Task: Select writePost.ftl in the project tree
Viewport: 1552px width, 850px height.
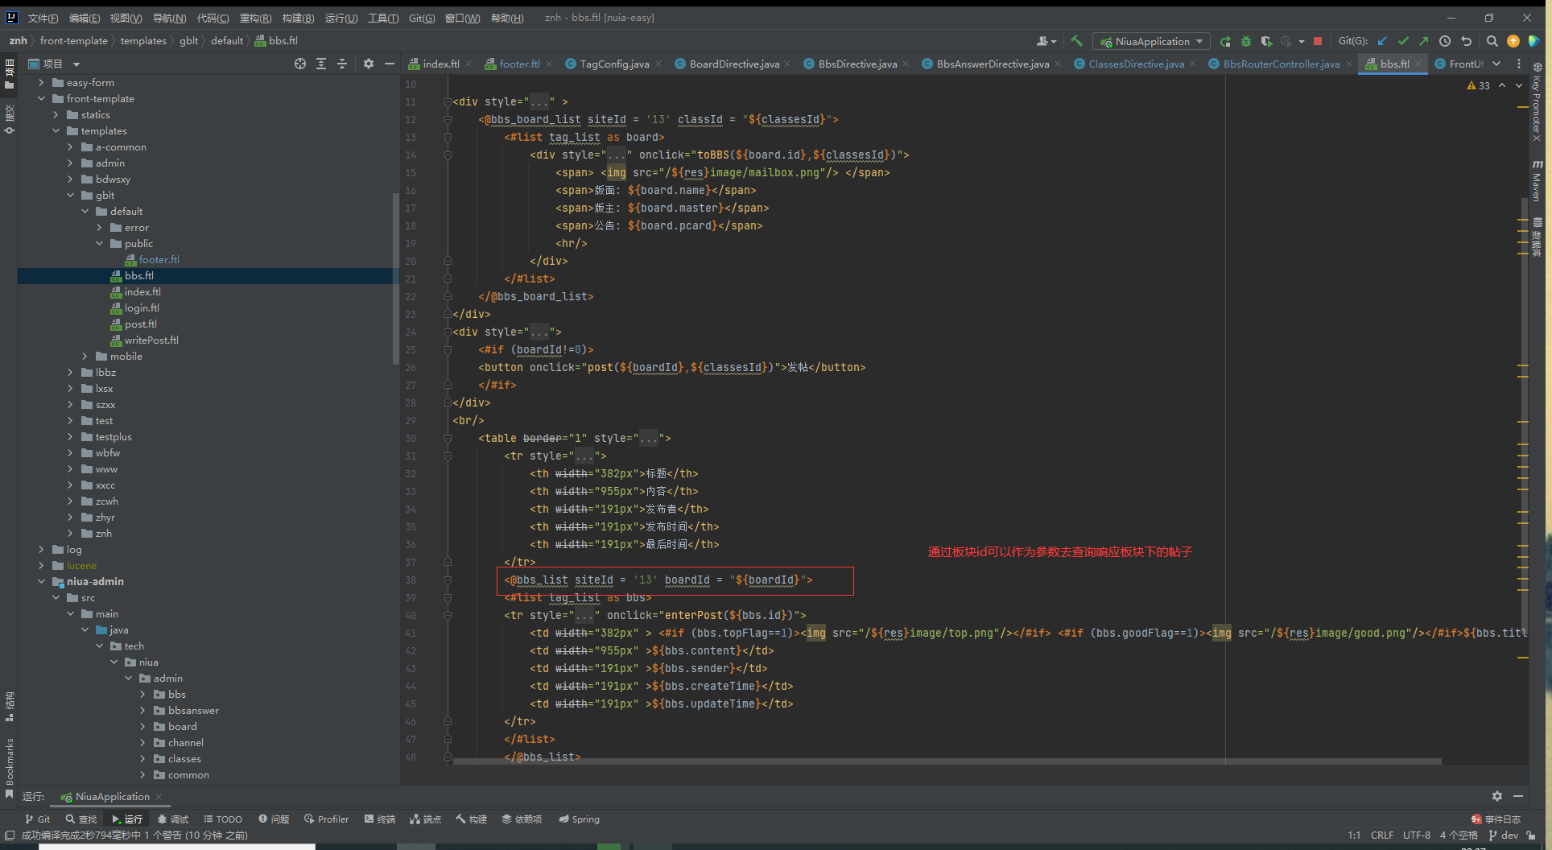Action: pos(151,340)
